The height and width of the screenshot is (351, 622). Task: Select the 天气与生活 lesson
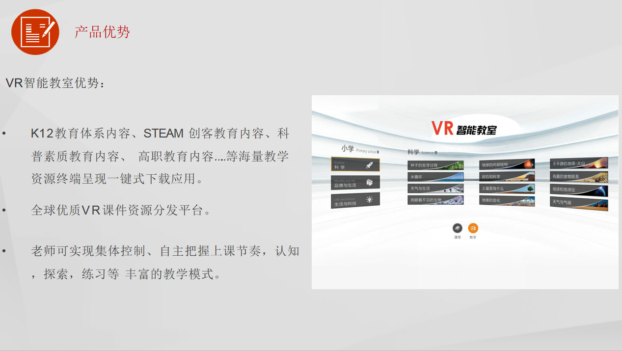coord(435,189)
